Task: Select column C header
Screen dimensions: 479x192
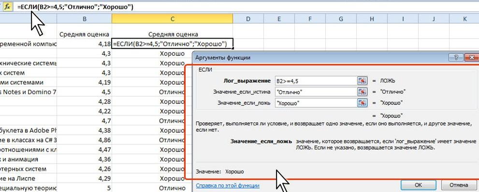Action: pyautogui.click(x=172, y=19)
